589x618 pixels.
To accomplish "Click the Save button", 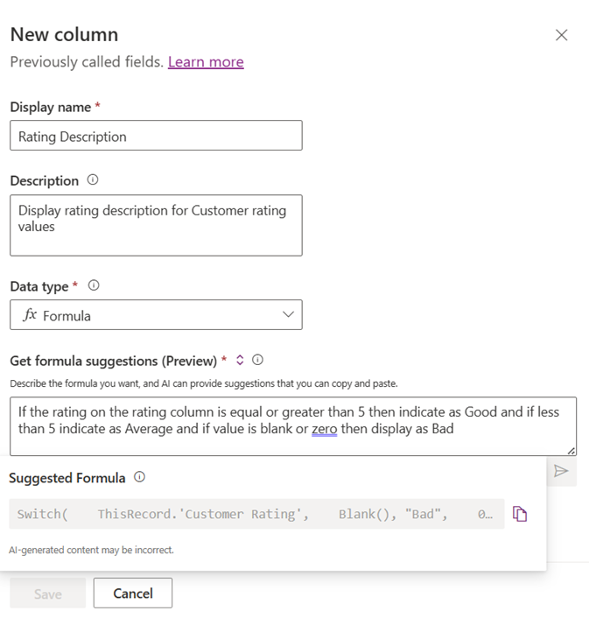I will tap(47, 593).
